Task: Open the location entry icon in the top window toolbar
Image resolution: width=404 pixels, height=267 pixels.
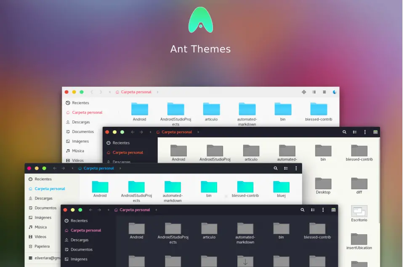Action: pyautogui.click(x=304, y=91)
